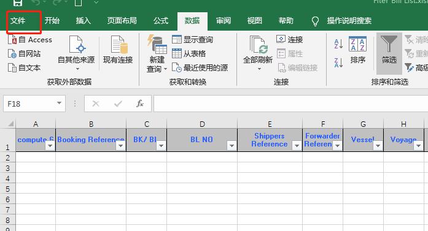
Task: Click the cancel X formula button
Action: 96,104
